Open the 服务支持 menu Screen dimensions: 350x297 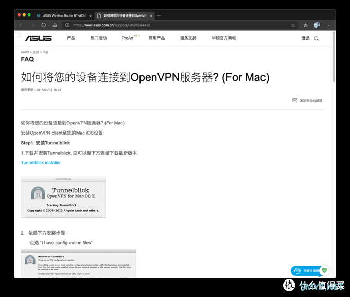click(x=188, y=38)
